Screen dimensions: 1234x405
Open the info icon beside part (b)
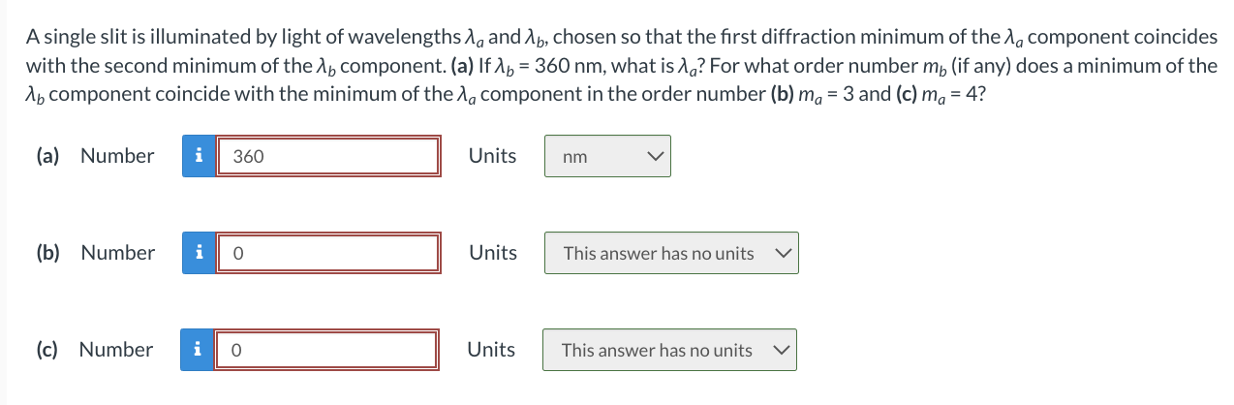tap(199, 253)
